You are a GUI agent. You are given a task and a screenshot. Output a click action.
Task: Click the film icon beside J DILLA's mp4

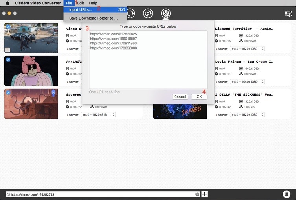pos(216,101)
